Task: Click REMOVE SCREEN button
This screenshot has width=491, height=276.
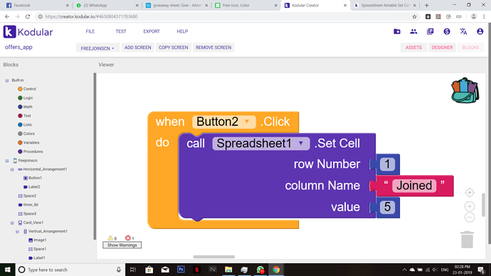Action: coord(213,48)
